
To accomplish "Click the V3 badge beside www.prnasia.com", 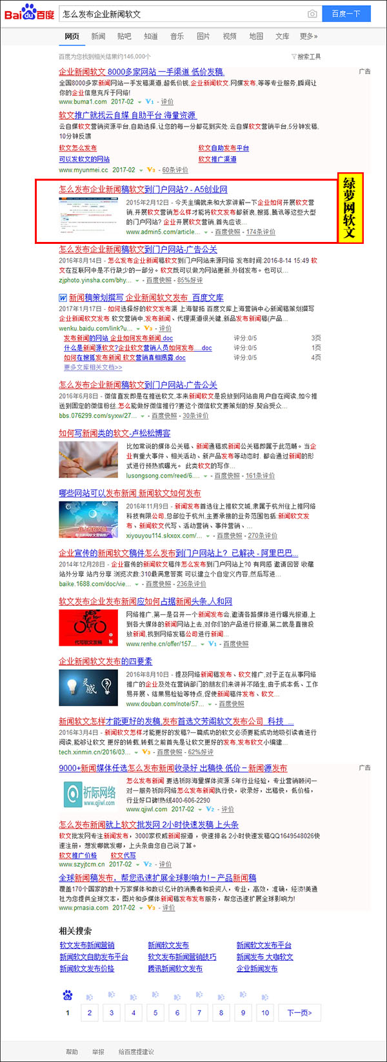I will (x=151, y=907).
